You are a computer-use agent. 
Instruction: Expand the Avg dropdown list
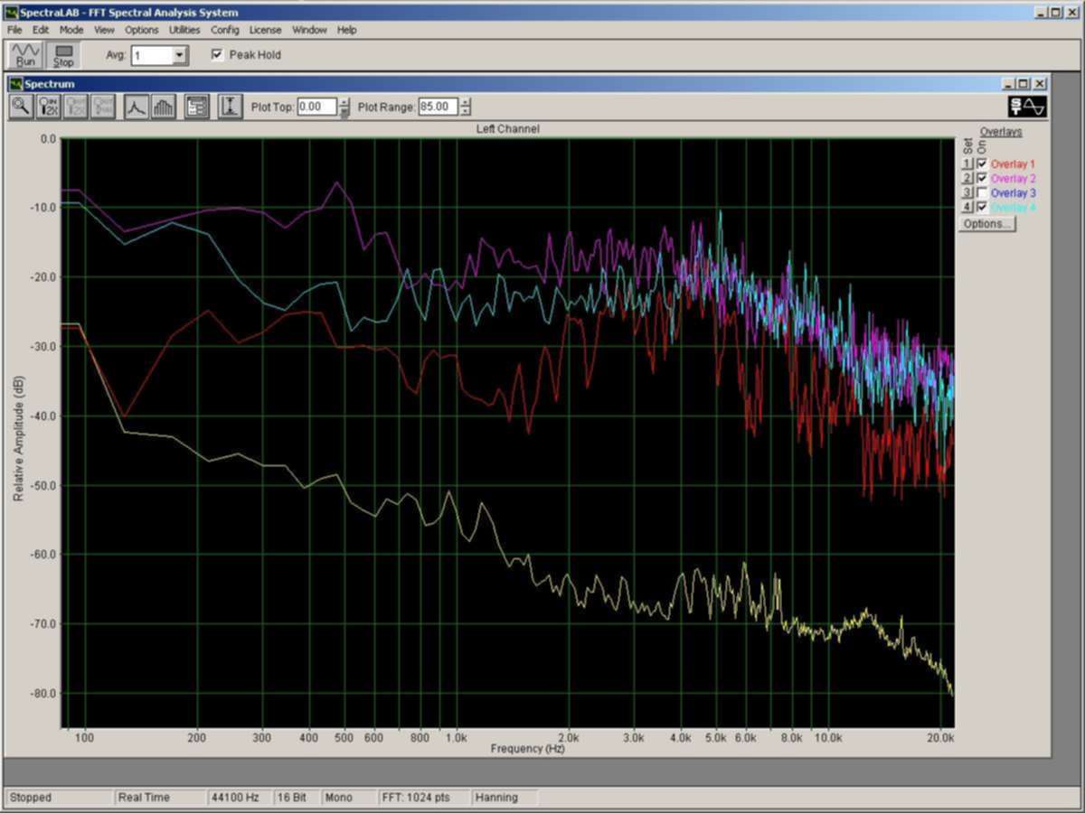(x=179, y=56)
